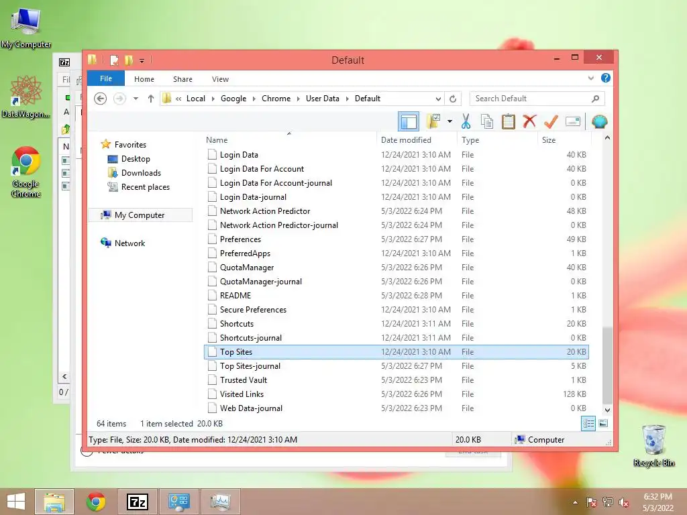Navigate to User Data in breadcrumb
This screenshot has width=687, height=515.
tap(323, 99)
